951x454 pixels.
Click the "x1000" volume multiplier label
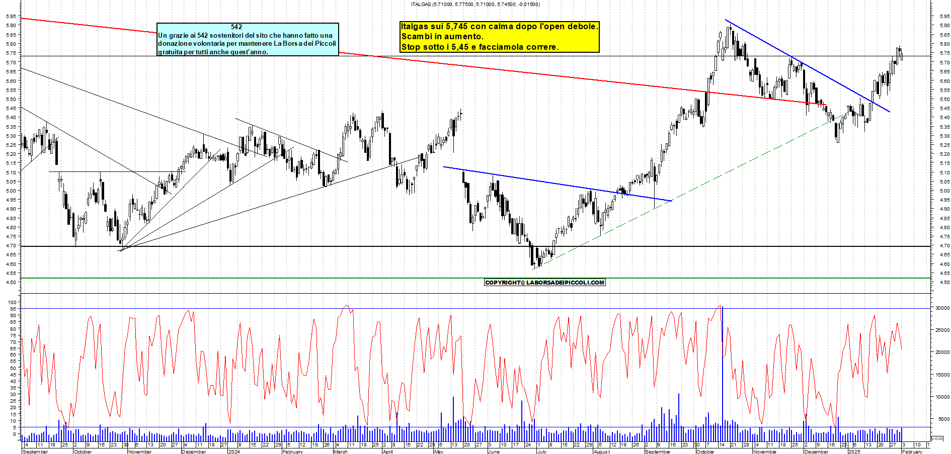[x=937, y=438]
